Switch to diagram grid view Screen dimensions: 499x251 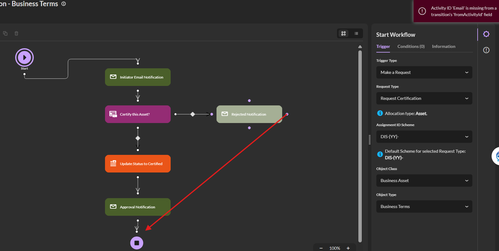[344, 33]
